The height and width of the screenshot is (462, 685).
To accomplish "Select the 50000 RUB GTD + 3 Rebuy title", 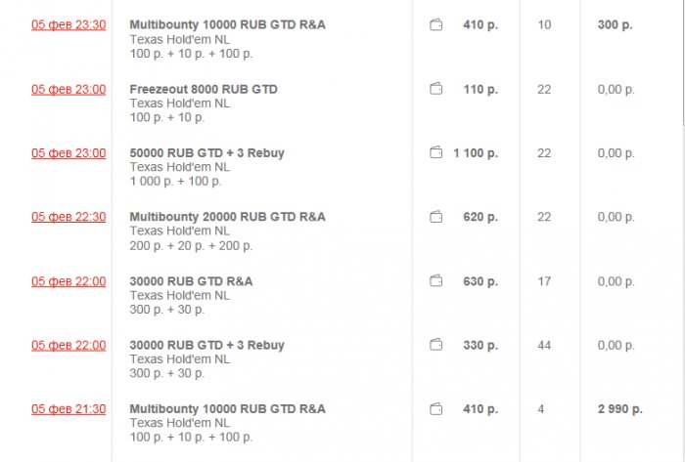I will click(x=206, y=153).
